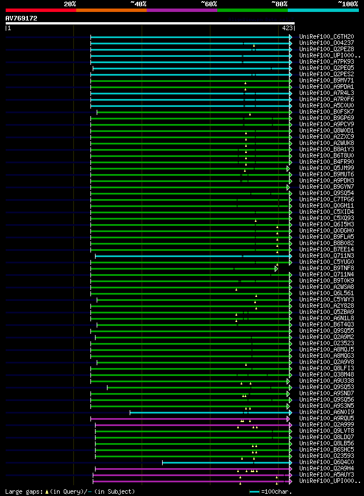Select the UniRef100_Q8LB56 label
Screen dimensions: 364x496
pos(326,444)
